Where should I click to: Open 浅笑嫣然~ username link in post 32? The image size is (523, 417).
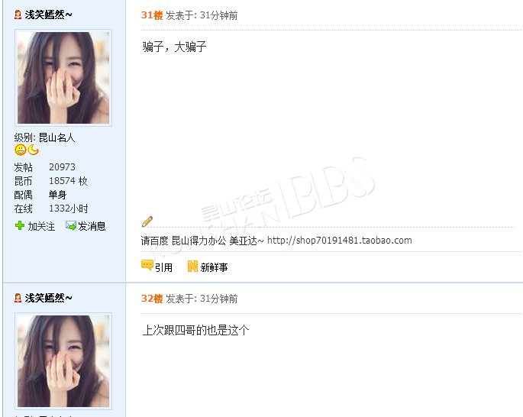tap(48, 298)
